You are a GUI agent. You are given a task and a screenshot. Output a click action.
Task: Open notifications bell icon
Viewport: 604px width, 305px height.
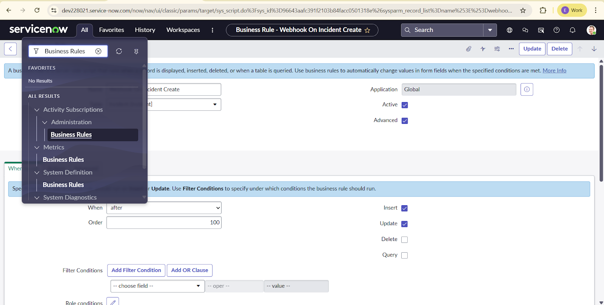coord(572,30)
